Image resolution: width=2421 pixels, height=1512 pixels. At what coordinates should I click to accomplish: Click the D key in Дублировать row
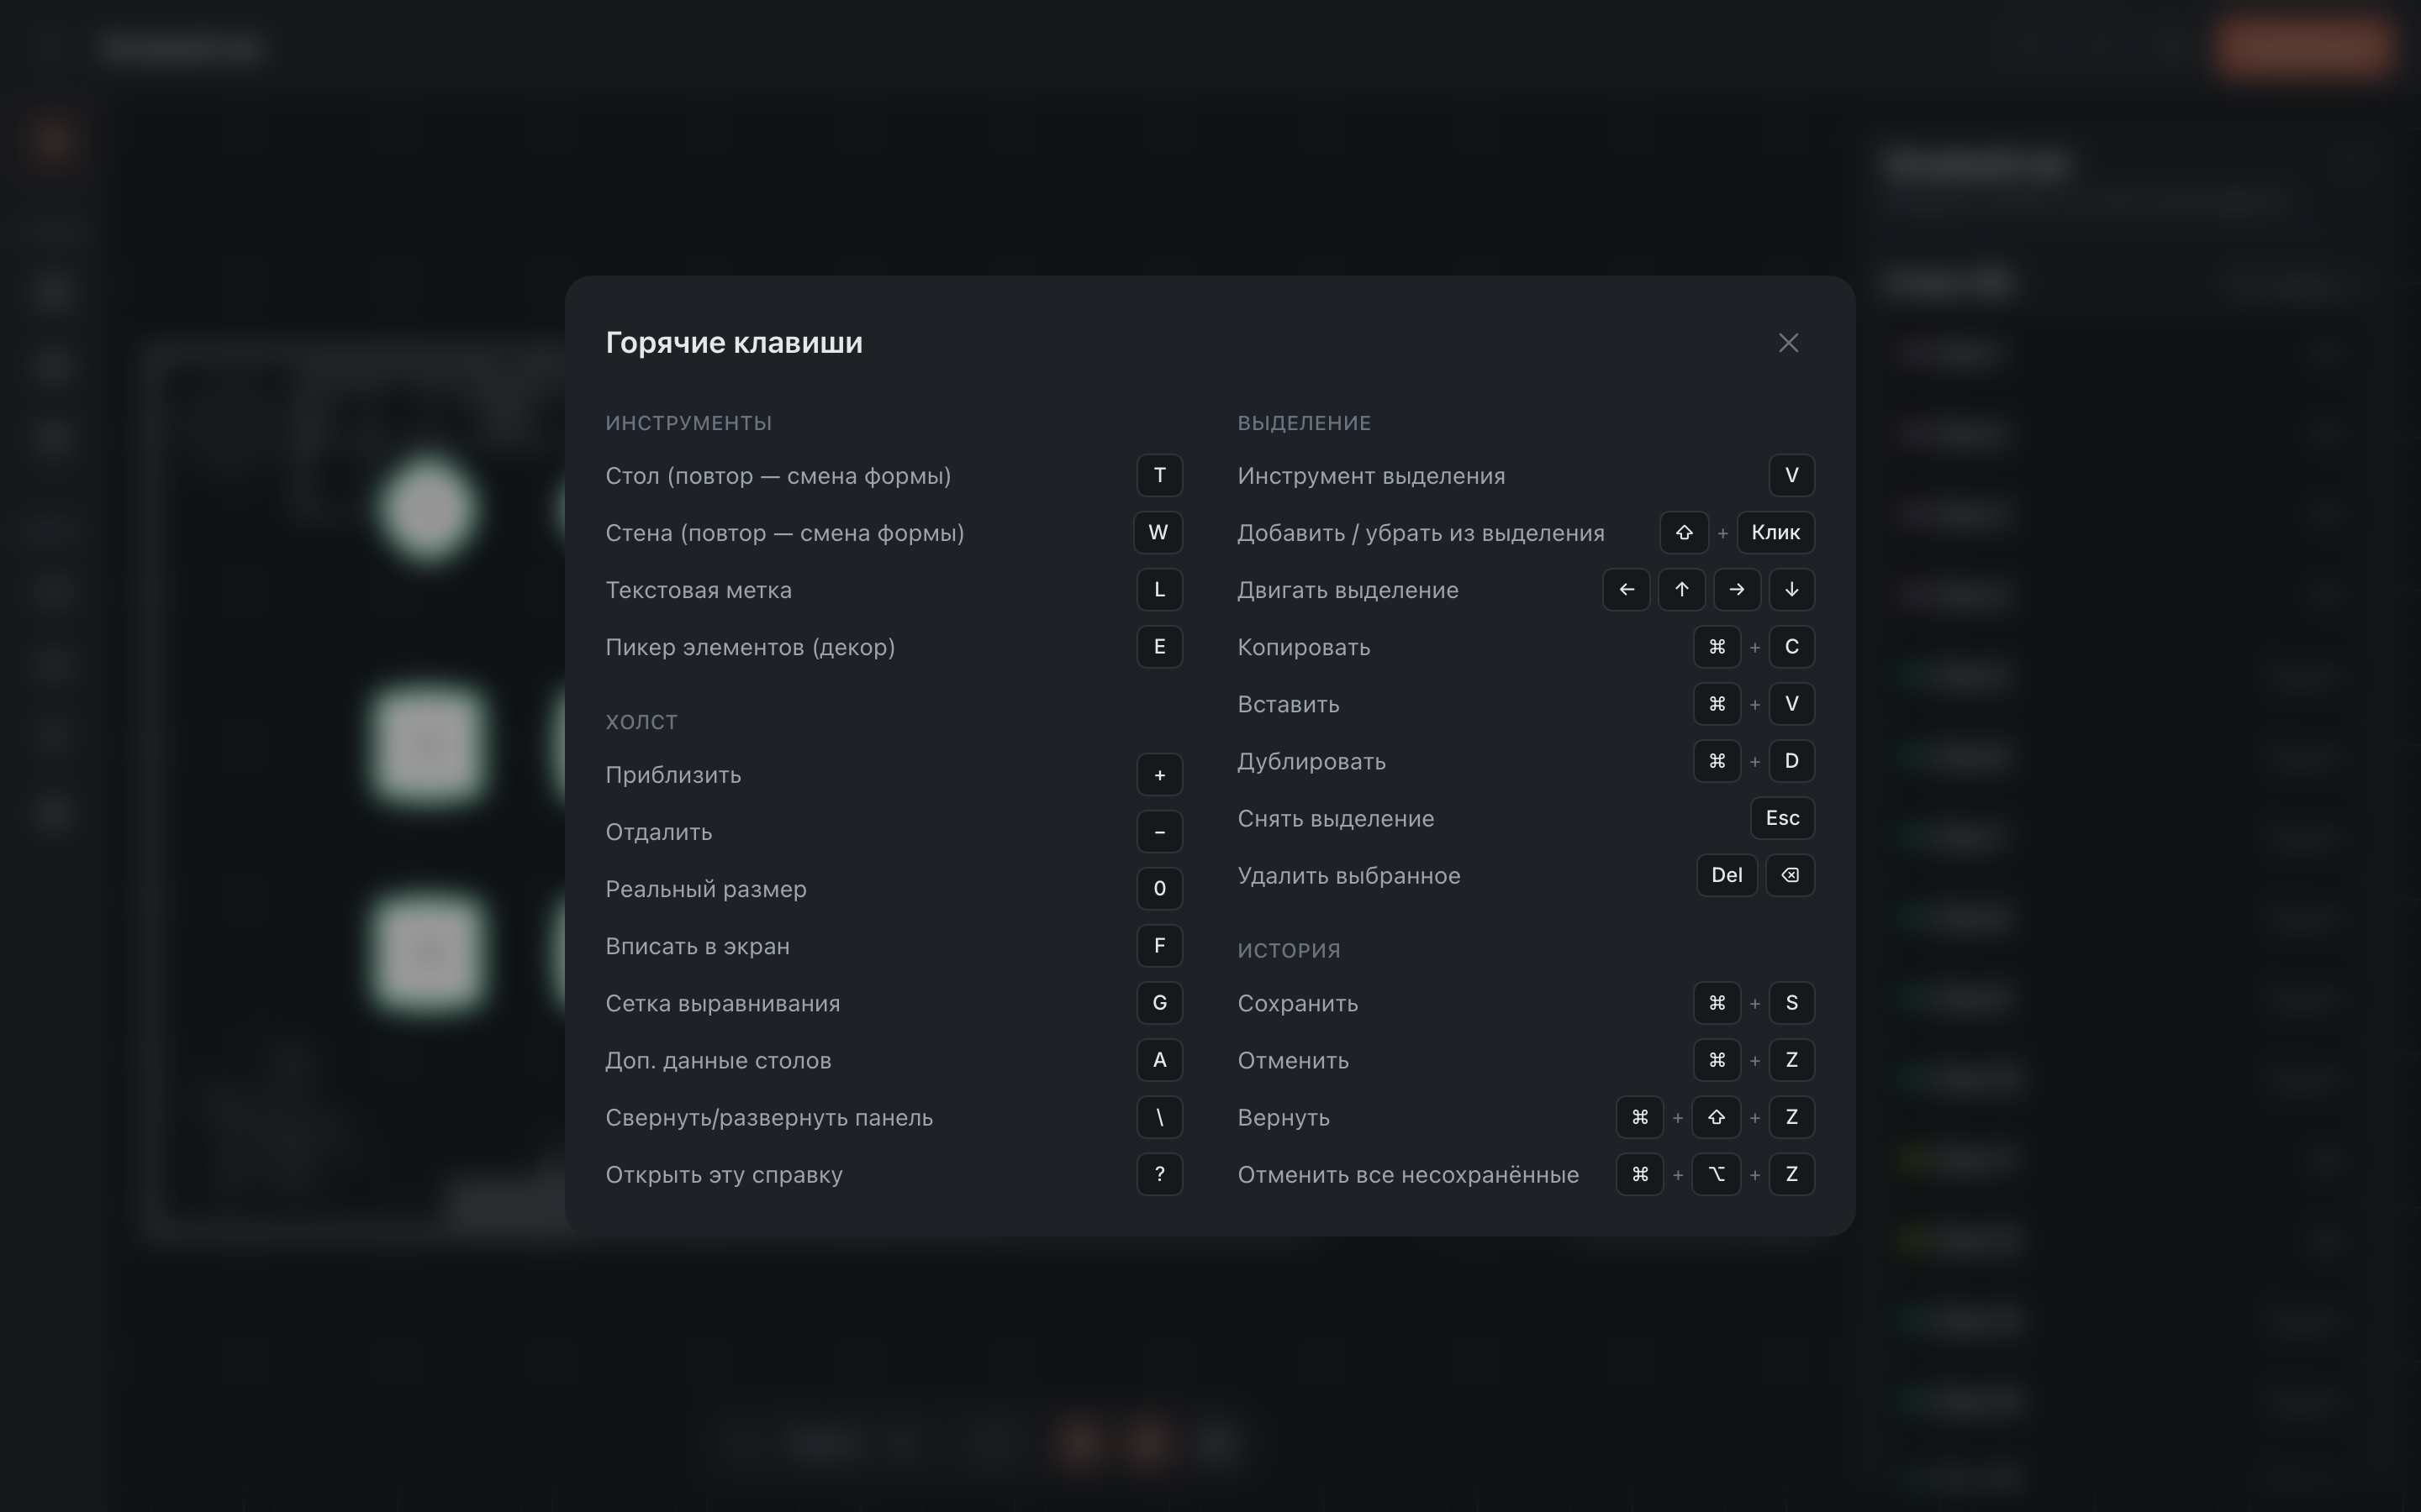click(x=1791, y=761)
